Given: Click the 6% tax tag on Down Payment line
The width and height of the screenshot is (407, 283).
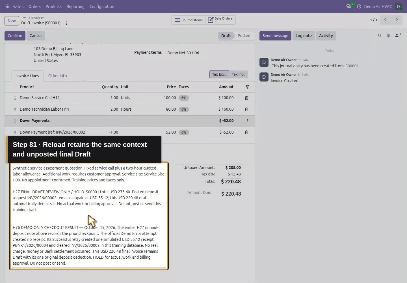Looking at the screenshot, I should click(x=184, y=132).
